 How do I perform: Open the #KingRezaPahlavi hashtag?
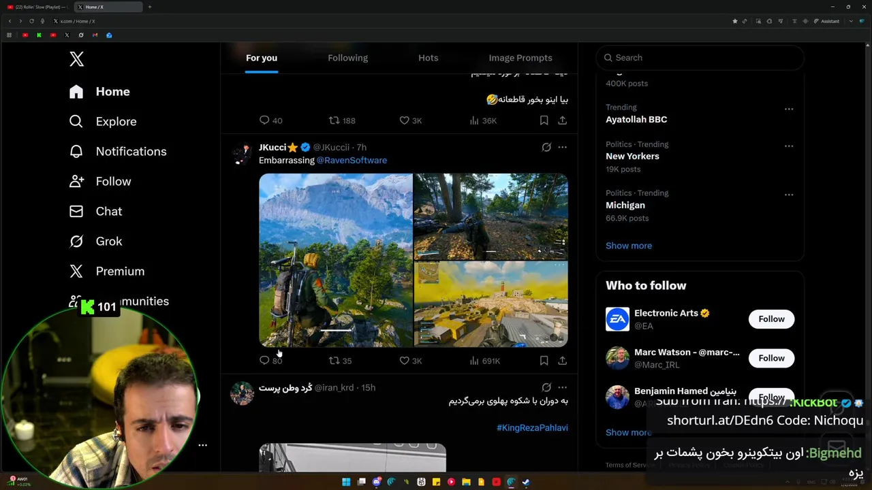click(x=532, y=427)
